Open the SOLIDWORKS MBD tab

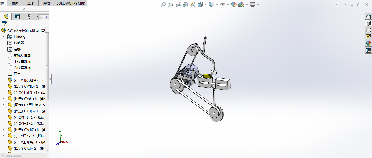[71, 3]
